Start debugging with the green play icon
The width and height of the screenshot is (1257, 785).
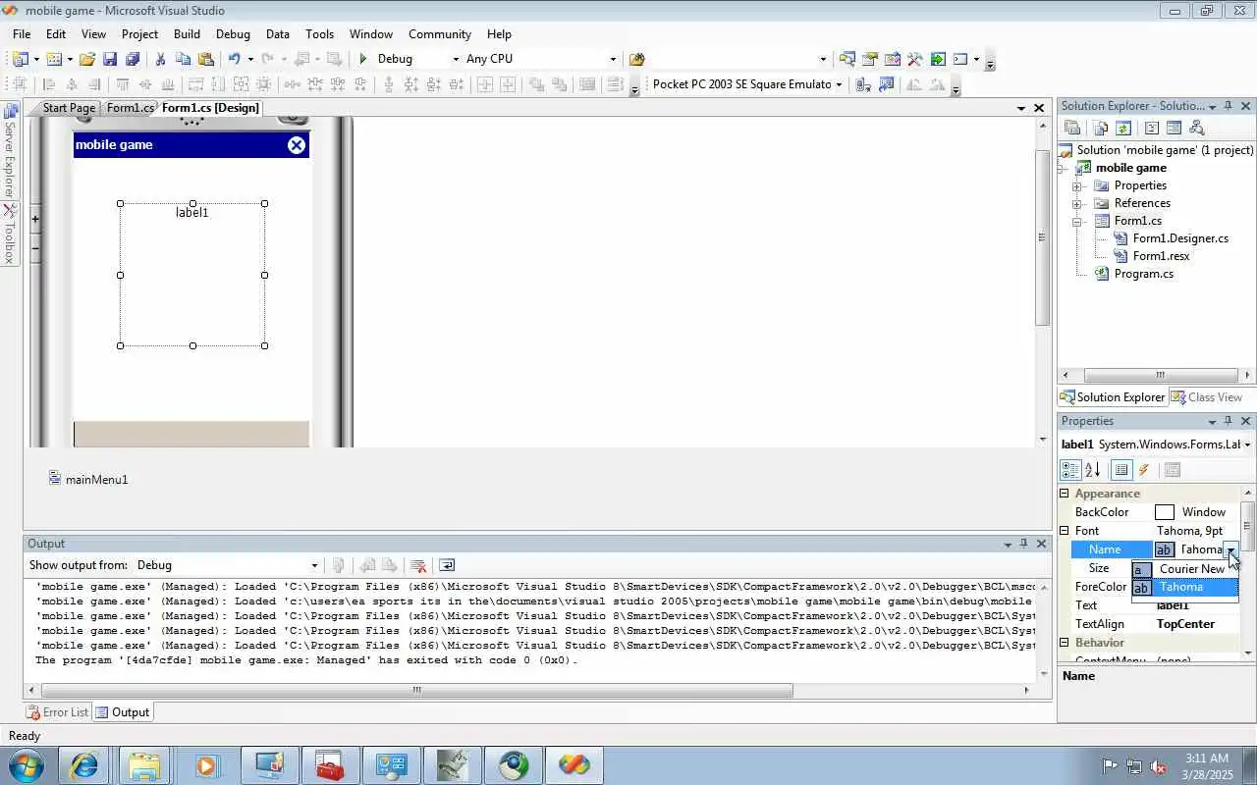click(x=363, y=59)
